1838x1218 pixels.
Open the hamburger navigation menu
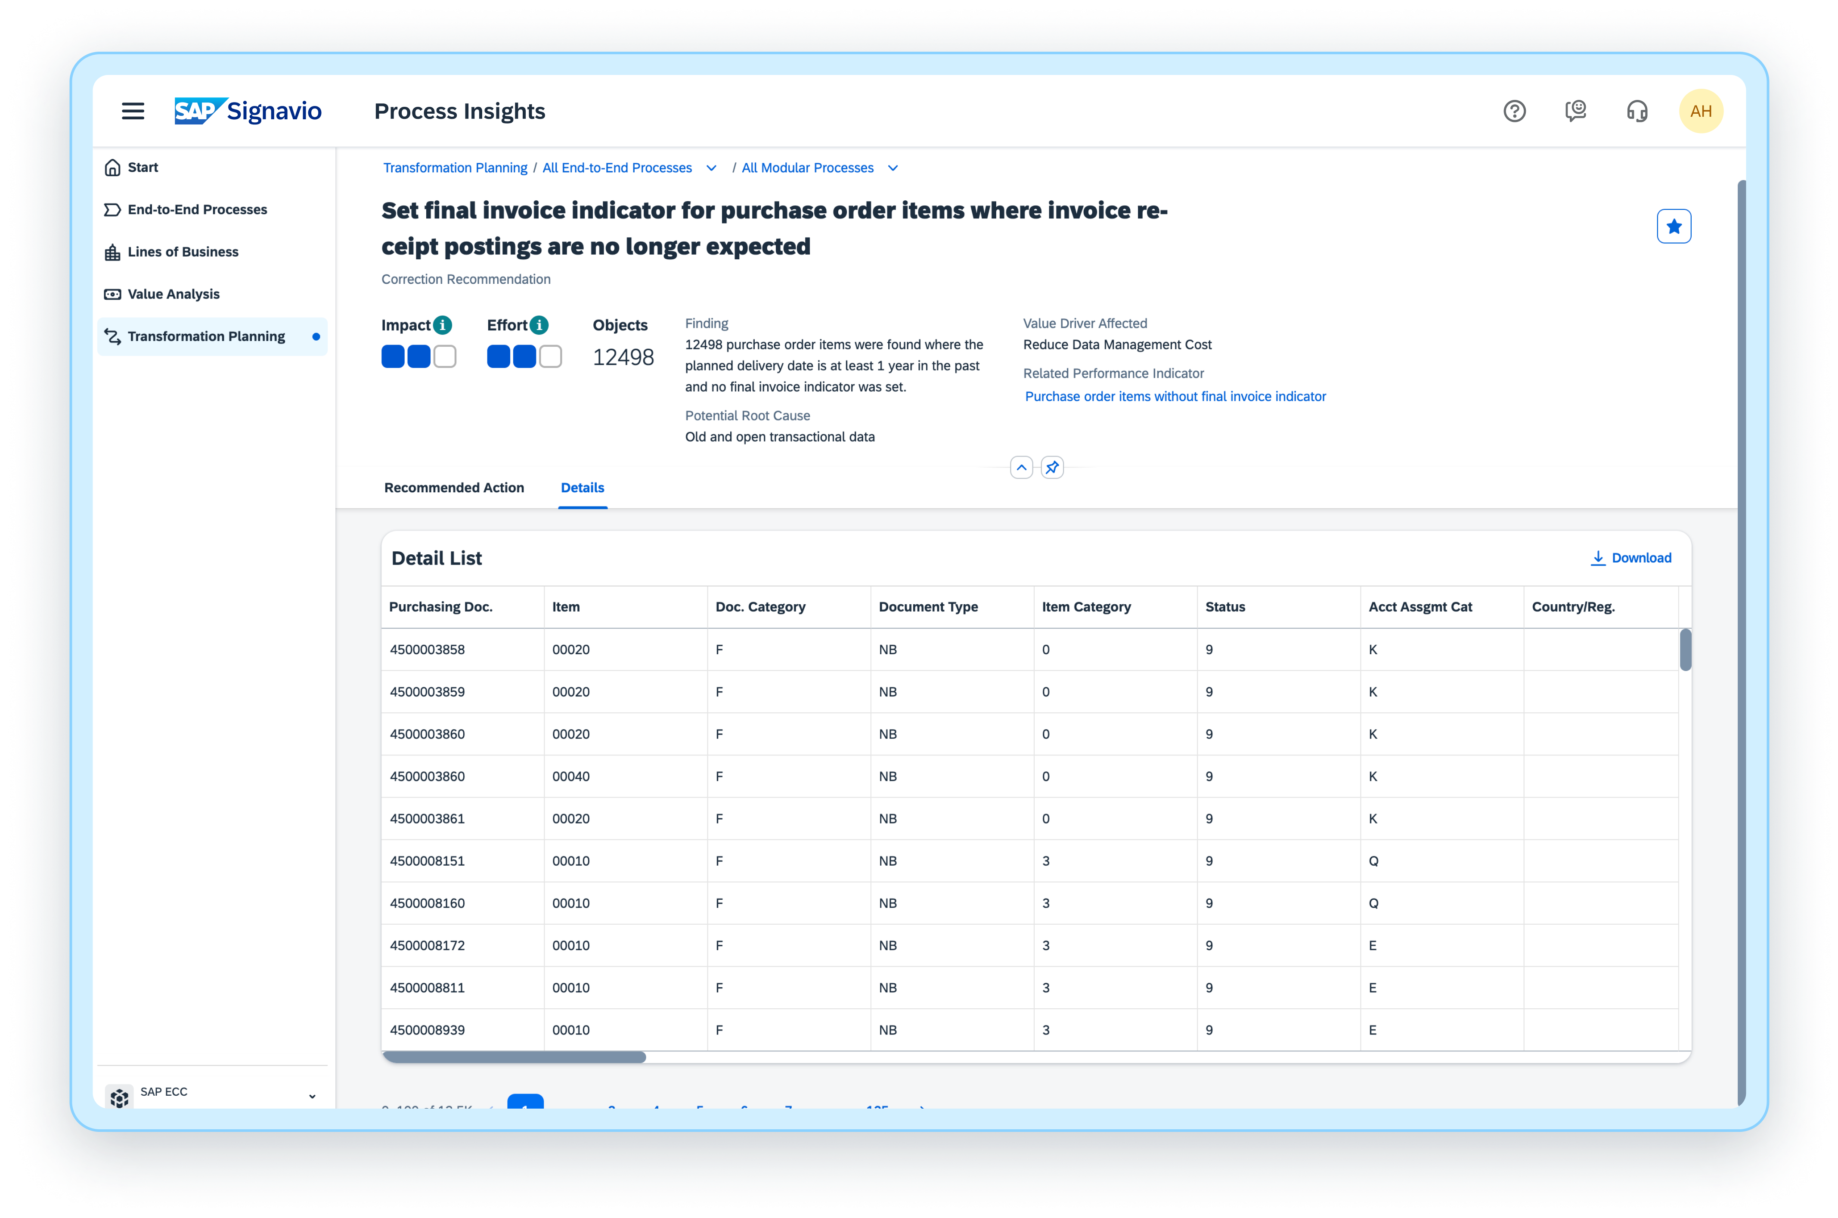coord(133,111)
